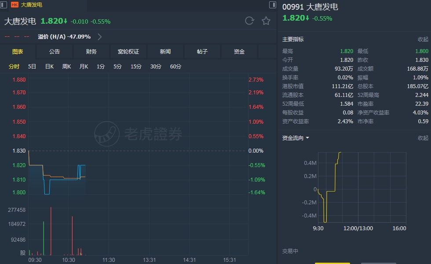Click the 总股本 185.07亿 value
The height and width of the screenshot is (264, 431).
coord(417,86)
